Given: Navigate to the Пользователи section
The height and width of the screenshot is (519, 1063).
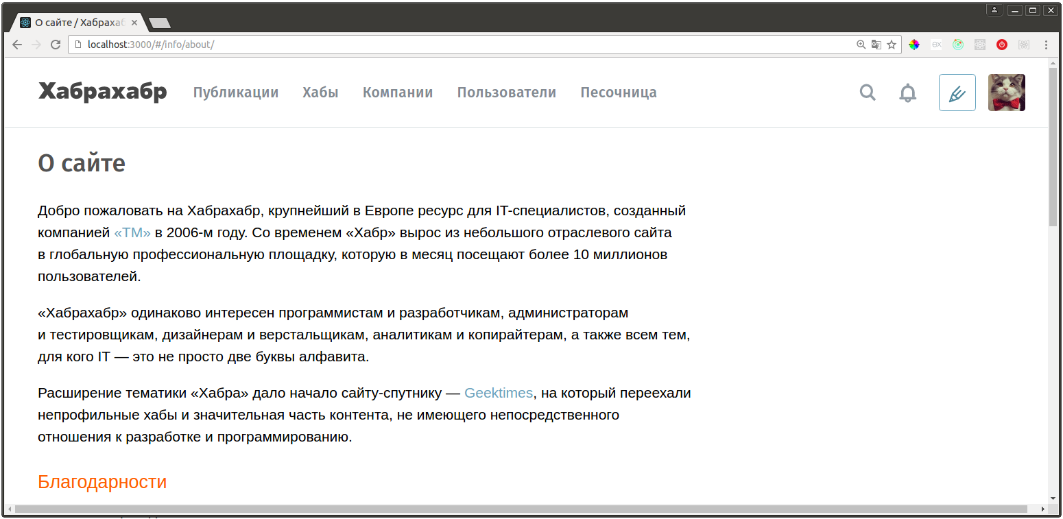Looking at the screenshot, I should coord(507,93).
